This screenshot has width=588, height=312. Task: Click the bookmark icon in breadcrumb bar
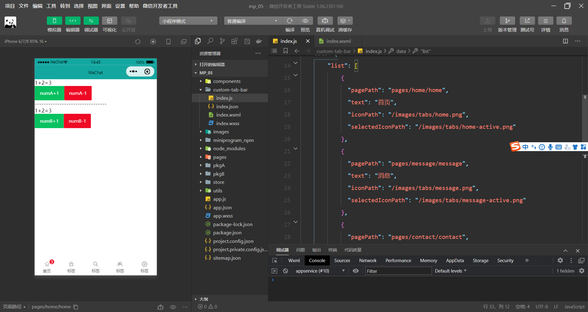[x=285, y=51]
